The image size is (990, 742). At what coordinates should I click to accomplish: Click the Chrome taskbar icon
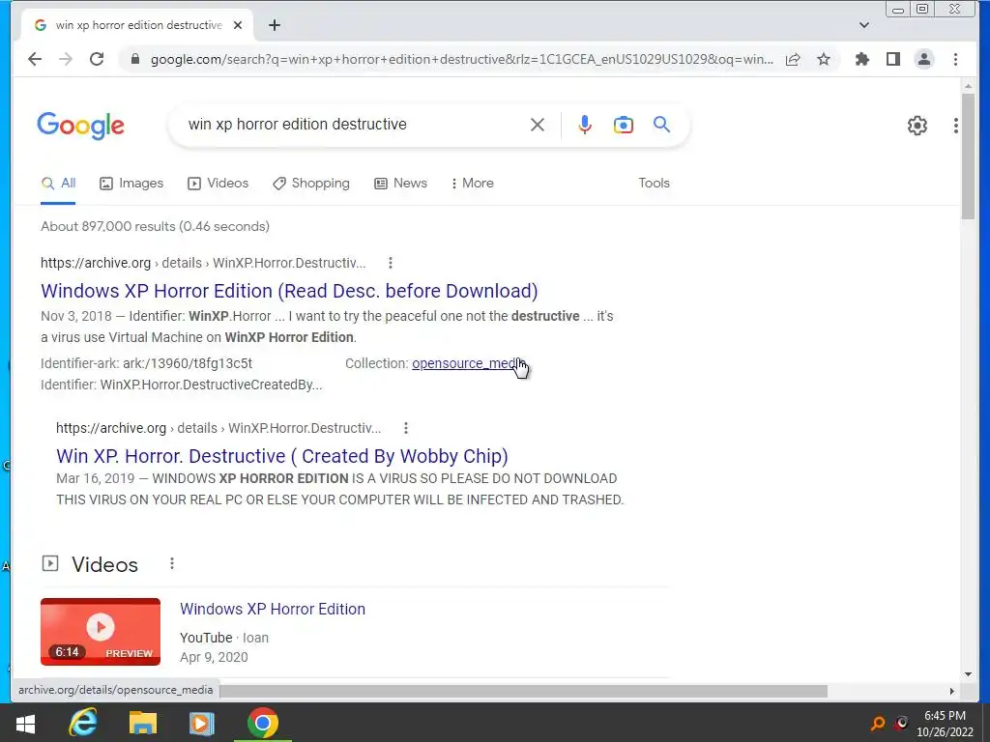(263, 723)
